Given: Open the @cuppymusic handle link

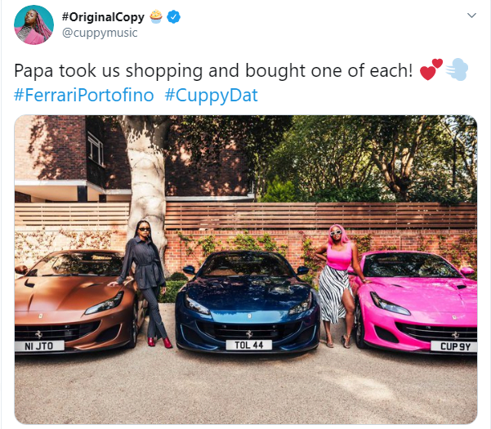Looking at the screenshot, I should coord(100,33).
